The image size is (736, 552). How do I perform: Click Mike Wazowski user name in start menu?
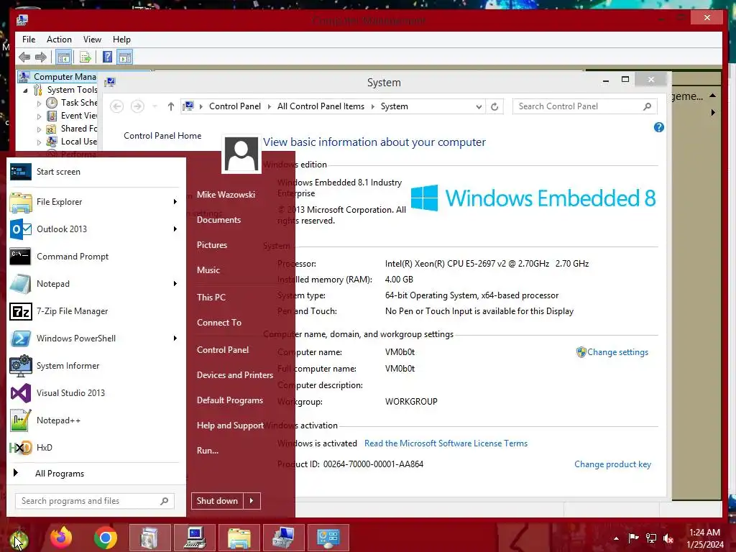click(226, 194)
